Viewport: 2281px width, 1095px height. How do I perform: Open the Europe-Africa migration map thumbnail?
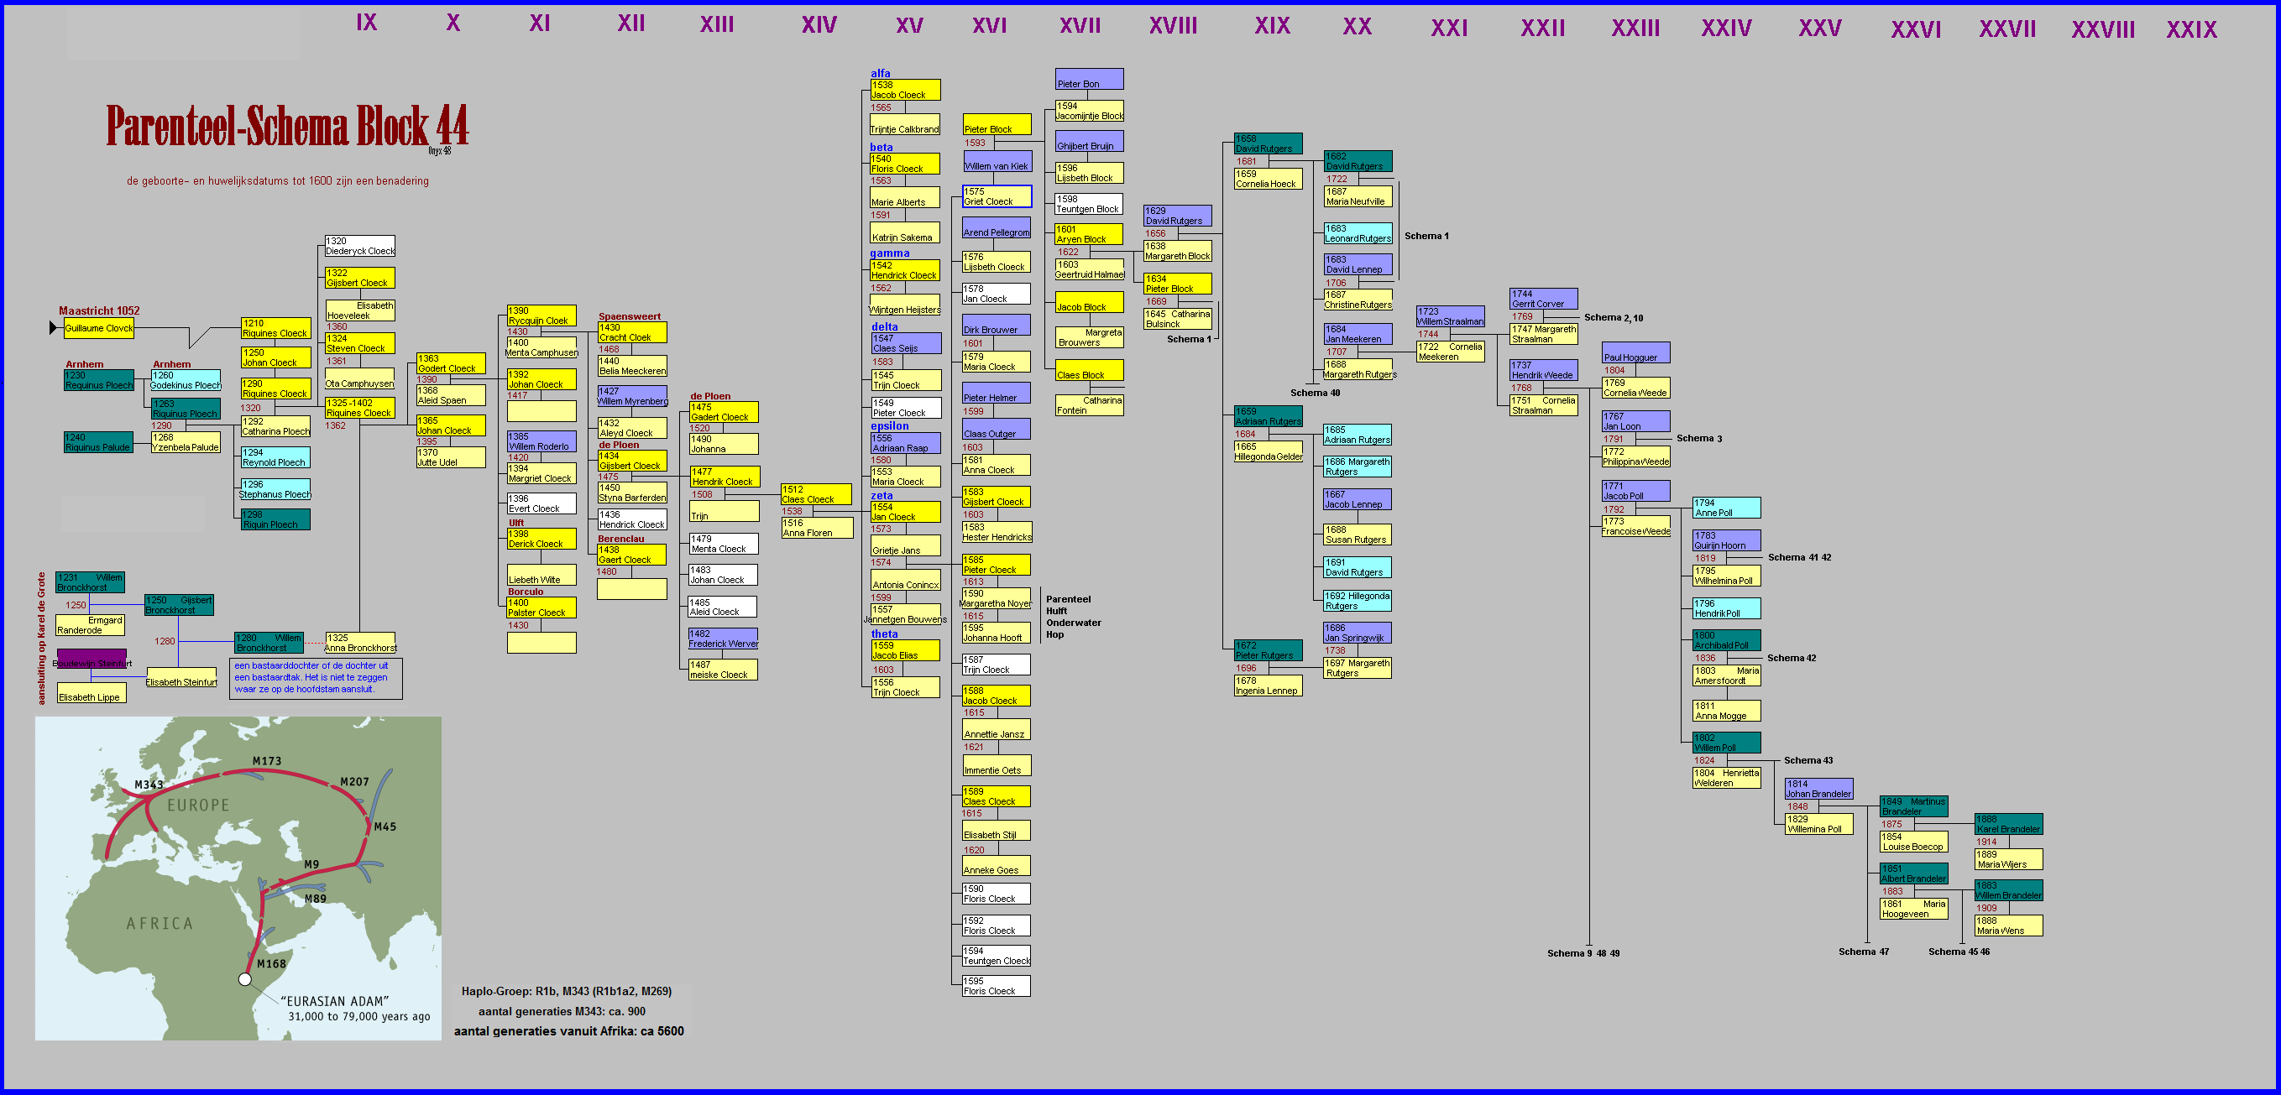coord(238,877)
